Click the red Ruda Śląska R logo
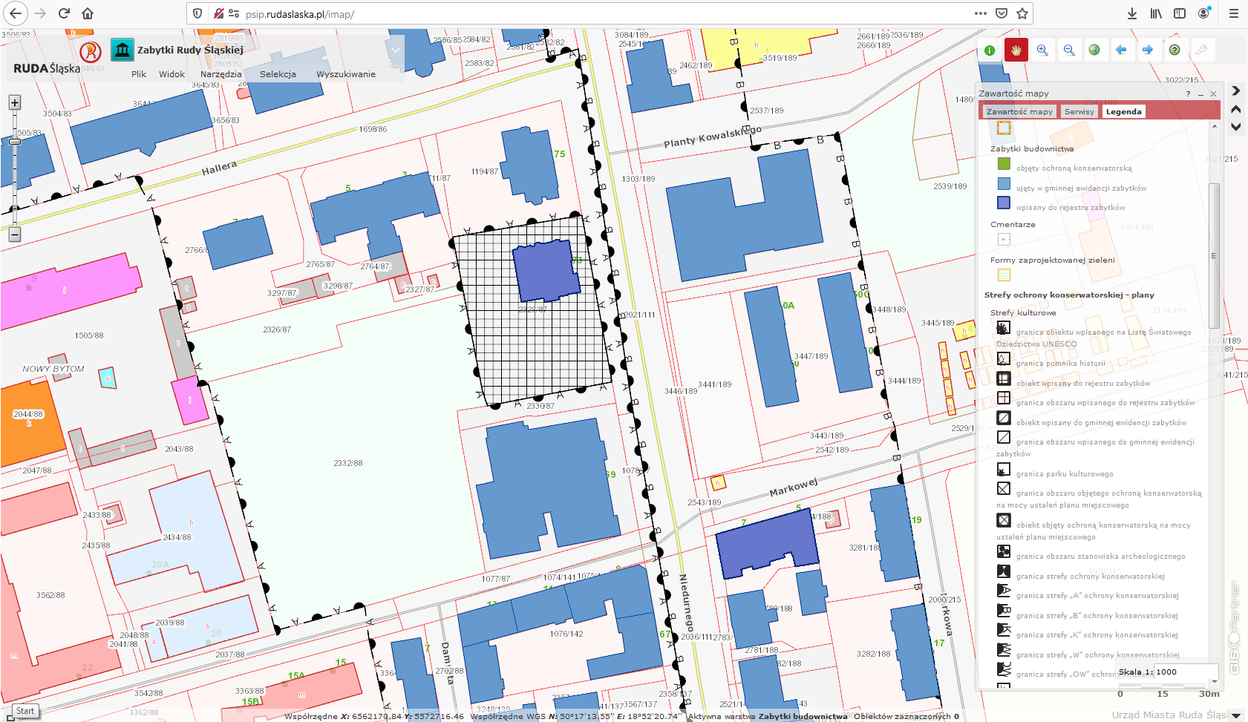Screen dimensions: 1248x722 click(91, 51)
